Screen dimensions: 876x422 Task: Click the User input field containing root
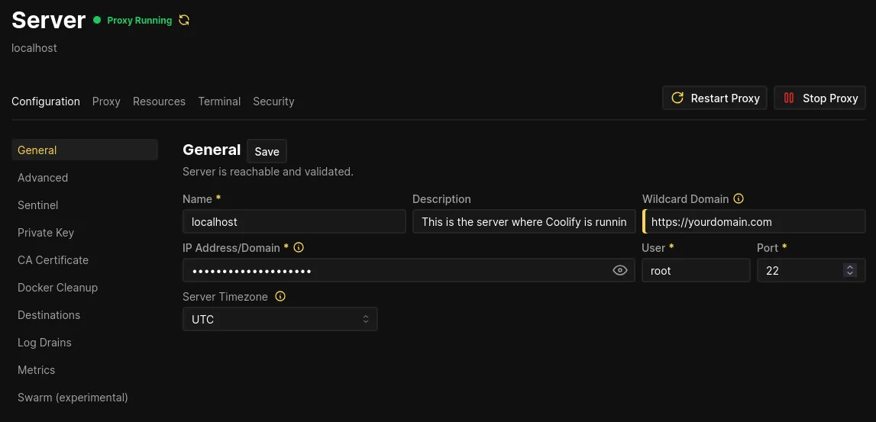coord(696,270)
